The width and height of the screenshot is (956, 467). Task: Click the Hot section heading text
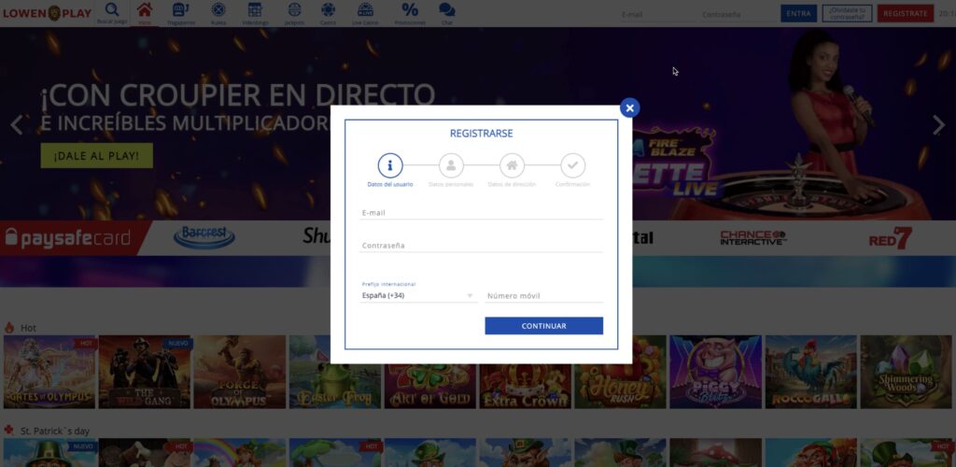pos(28,328)
